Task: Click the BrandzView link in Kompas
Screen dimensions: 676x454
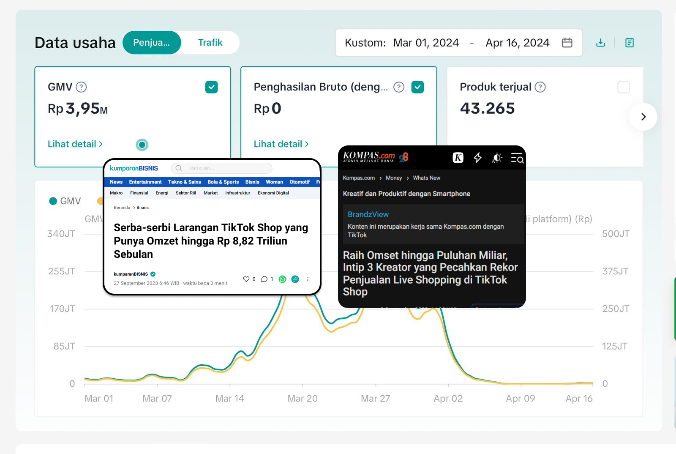Action: [x=368, y=215]
